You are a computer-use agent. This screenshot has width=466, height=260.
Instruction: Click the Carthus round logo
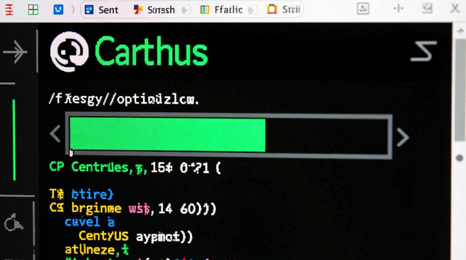[69, 52]
